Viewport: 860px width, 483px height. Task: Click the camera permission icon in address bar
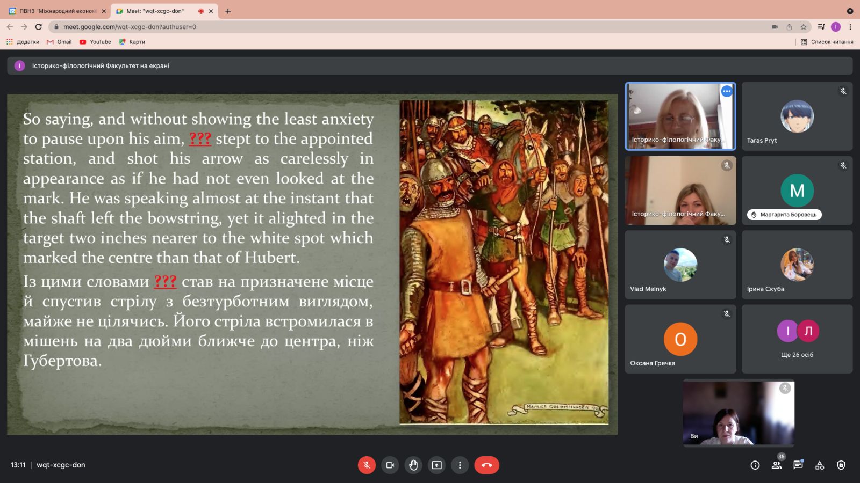(x=775, y=27)
